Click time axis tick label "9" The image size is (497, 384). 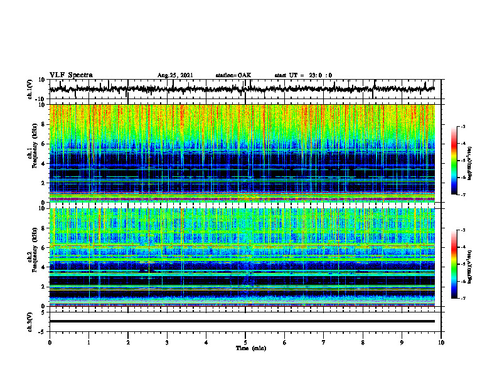pos(402,343)
